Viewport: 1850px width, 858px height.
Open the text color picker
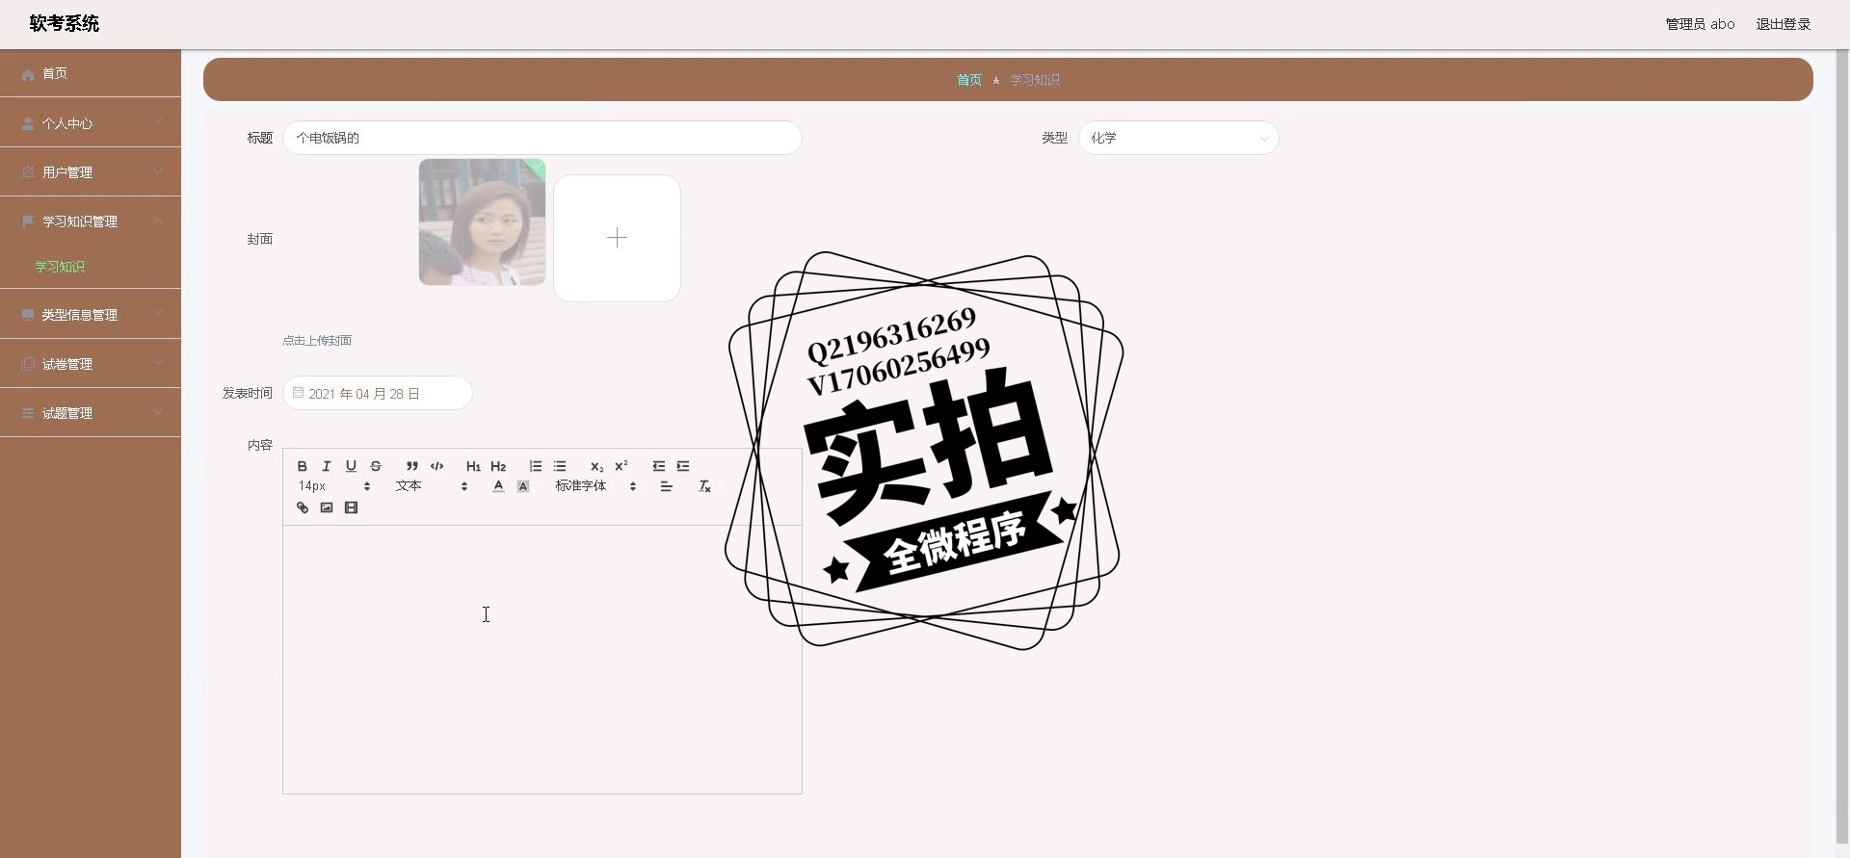[498, 486]
